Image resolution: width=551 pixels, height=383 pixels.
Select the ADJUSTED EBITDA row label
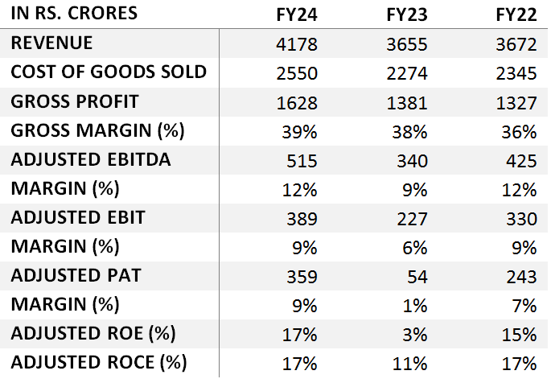click(90, 159)
